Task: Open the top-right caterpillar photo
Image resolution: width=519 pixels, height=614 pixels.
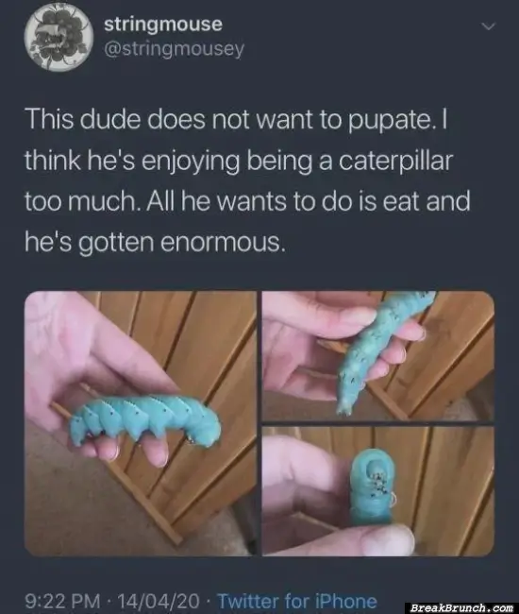Action: click(x=377, y=356)
